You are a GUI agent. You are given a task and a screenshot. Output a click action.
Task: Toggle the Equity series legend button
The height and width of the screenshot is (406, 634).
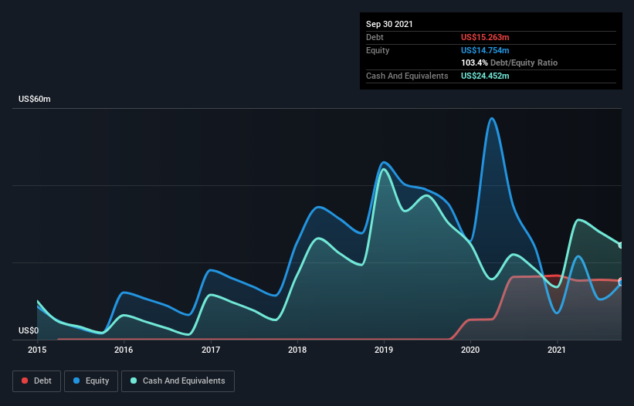(91, 381)
